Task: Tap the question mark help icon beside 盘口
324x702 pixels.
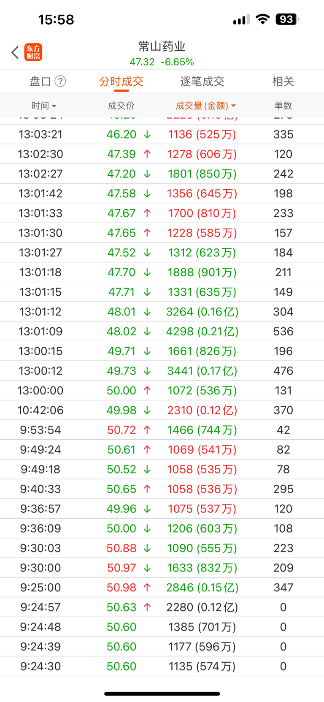Action: (60, 81)
